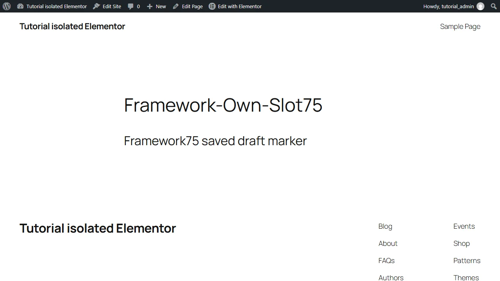Open the Themes footer link
This screenshot has width=500, height=281.
coord(466,277)
